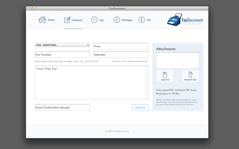Click the Cover Page Text scrollbar
This screenshot has width=239, height=149.
click(147, 83)
